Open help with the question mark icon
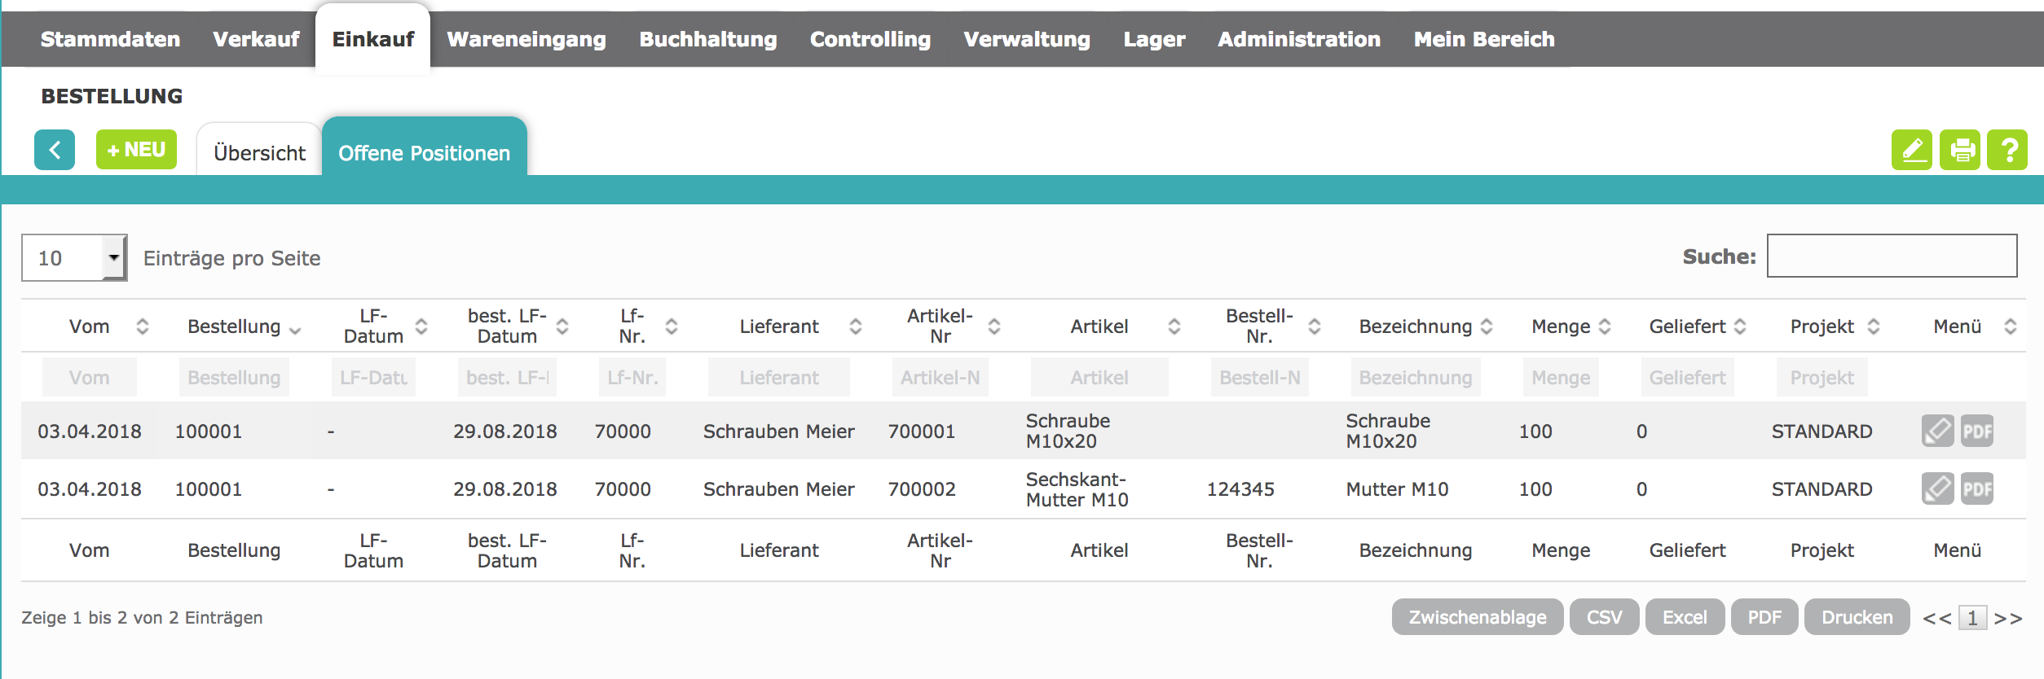The width and height of the screenshot is (2044, 679). (2007, 150)
